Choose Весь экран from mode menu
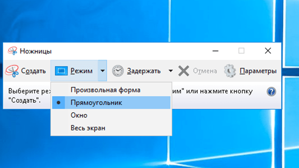Image resolution: width=299 pixels, height=168 pixels. [x=88, y=128]
